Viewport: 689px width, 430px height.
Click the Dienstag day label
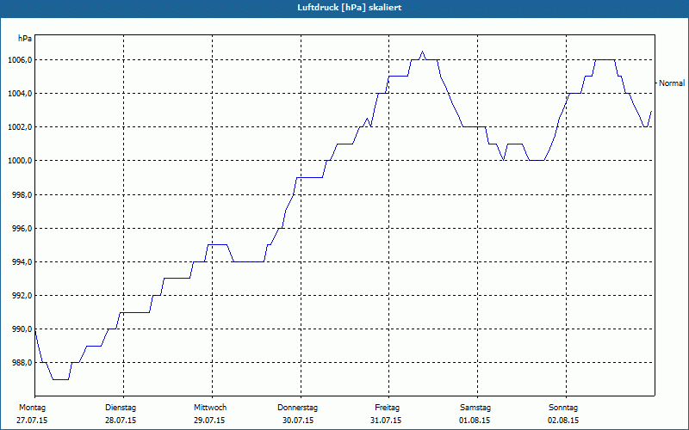121,408
